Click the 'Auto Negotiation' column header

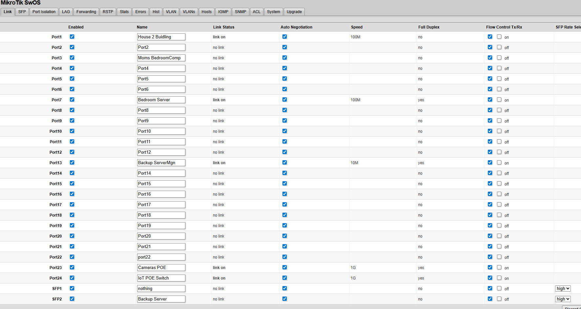[297, 27]
